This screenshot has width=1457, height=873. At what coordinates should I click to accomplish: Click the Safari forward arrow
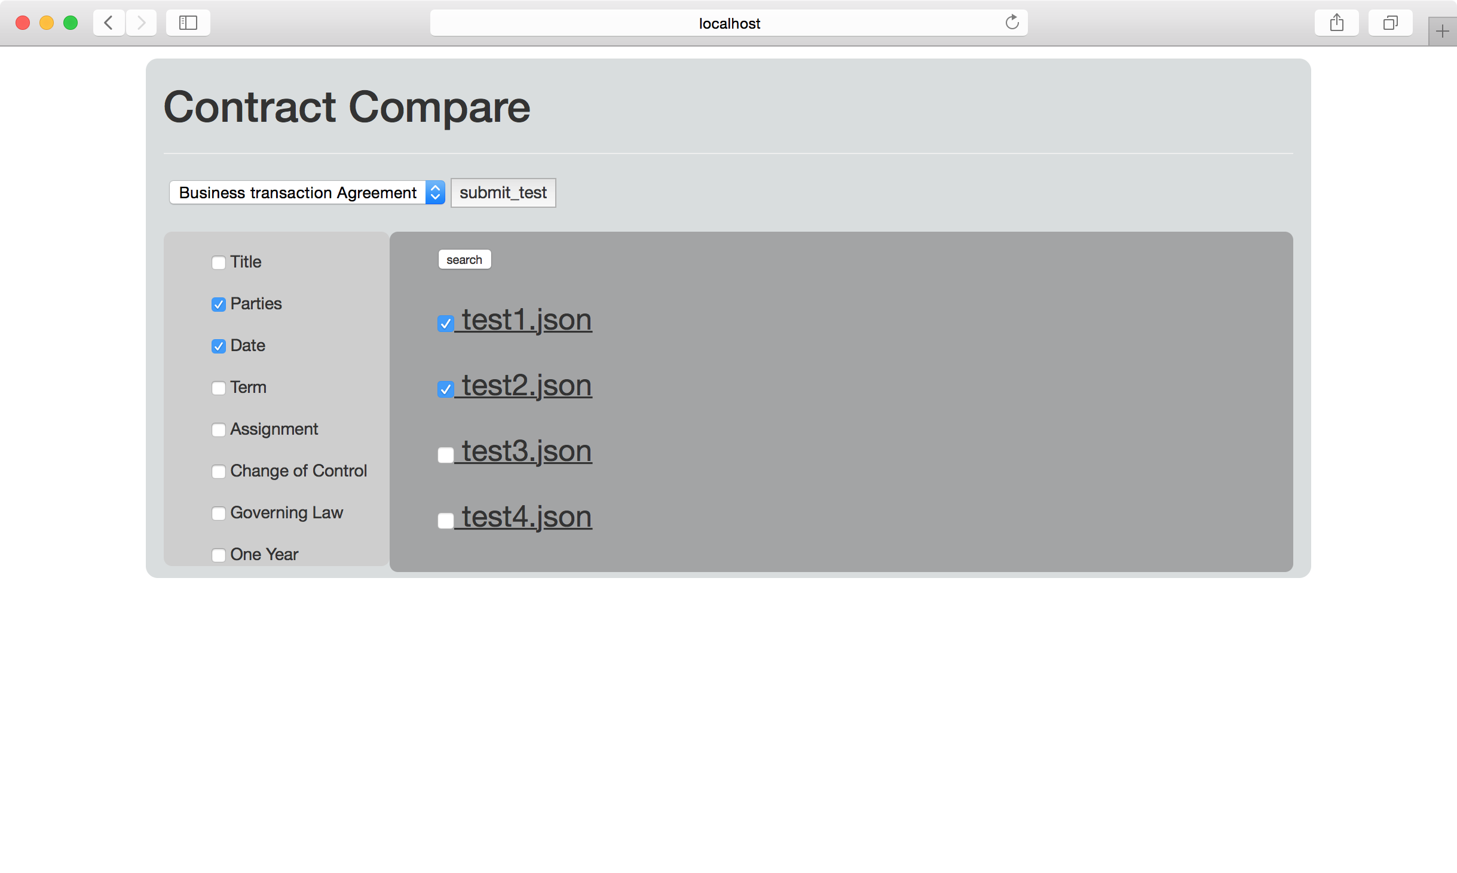click(x=142, y=23)
